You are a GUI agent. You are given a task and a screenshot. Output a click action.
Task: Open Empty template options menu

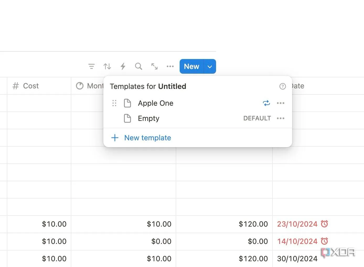pos(280,118)
